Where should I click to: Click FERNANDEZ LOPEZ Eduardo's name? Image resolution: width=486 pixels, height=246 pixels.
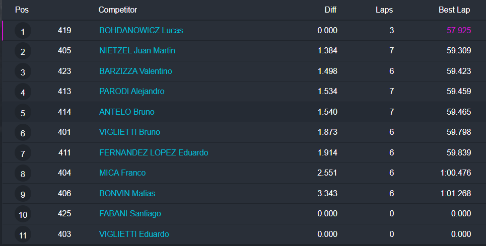point(154,153)
